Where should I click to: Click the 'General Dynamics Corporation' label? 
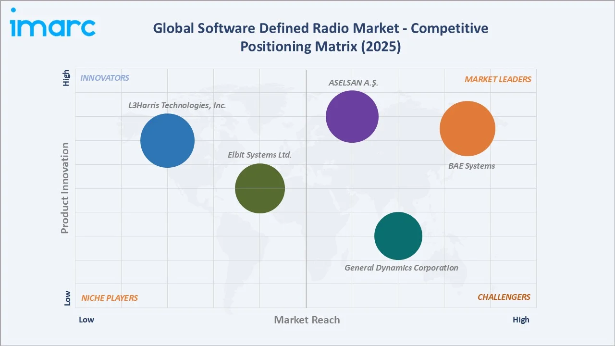401,268
